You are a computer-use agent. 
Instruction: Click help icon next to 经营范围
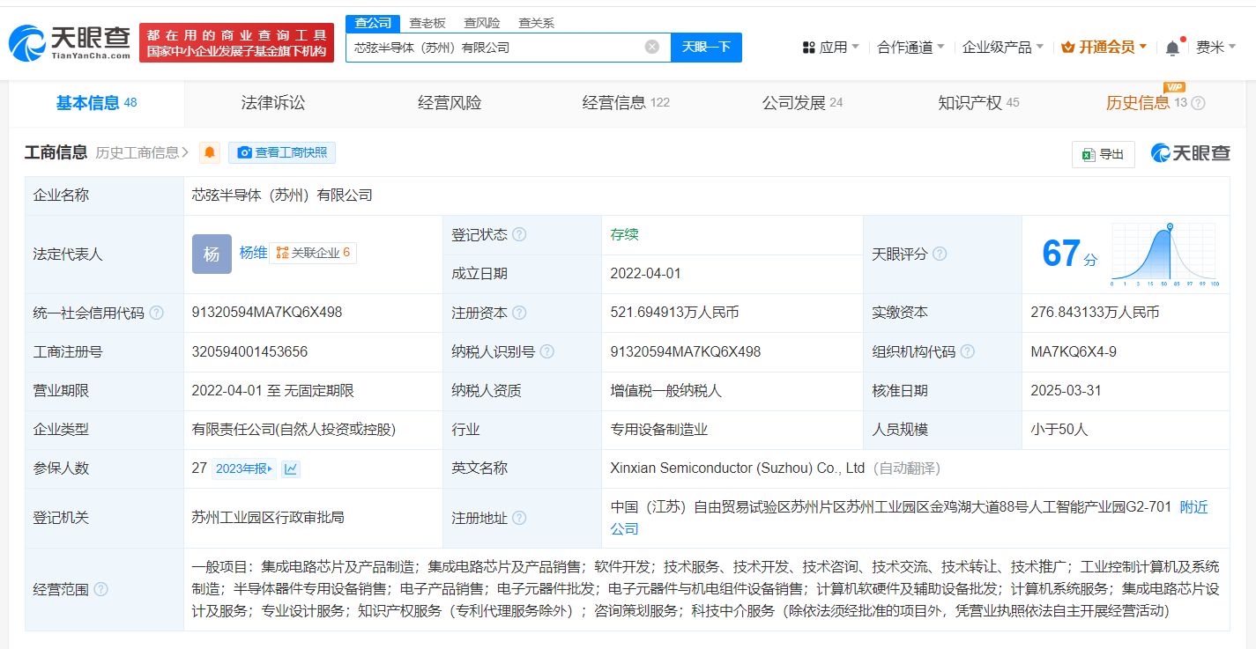[x=100, y=589]
